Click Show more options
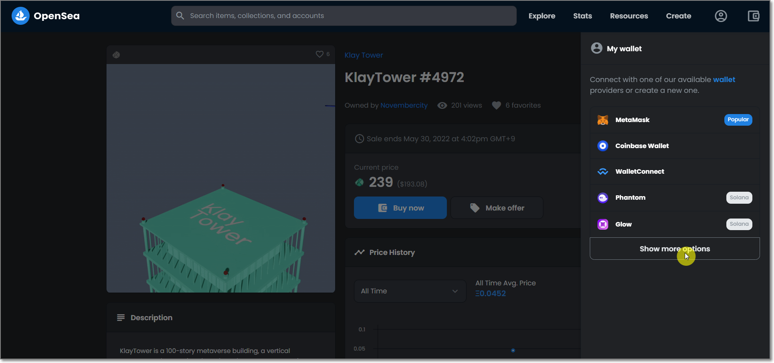The width and height of the screenshot is (774, 363). pyautogui.click(x=675, y=249)
